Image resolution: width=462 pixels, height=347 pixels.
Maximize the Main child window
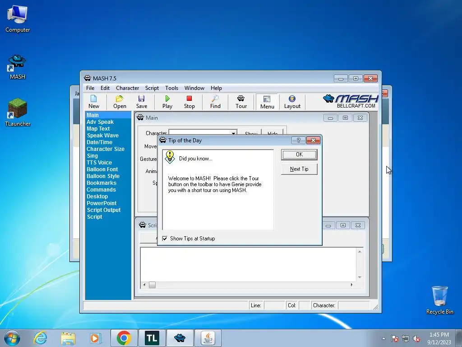[x=345, y=118]
